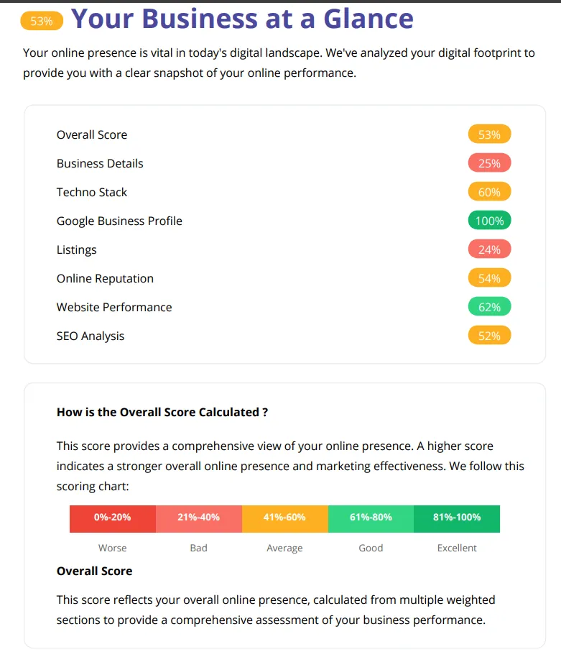Select the 61%-80% Good chart segment

(371, 518)
